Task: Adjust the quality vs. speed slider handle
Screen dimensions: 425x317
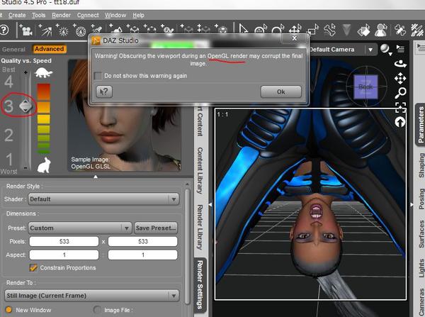Action: click(25, 106)
